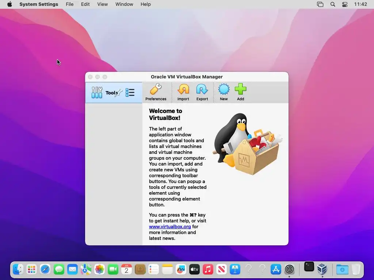374x280 pixels.
Task: Open the Trash in the Dock
Action: (356, 269)
